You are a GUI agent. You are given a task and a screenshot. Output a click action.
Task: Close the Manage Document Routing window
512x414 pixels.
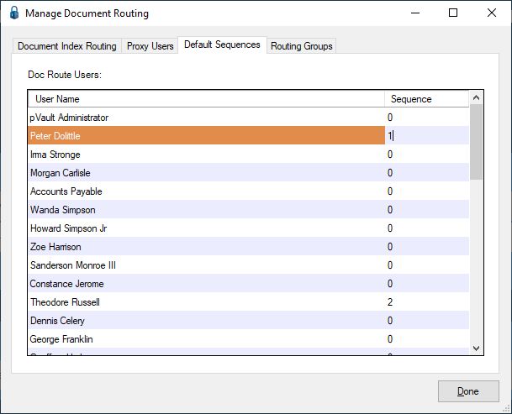[492, 13]
